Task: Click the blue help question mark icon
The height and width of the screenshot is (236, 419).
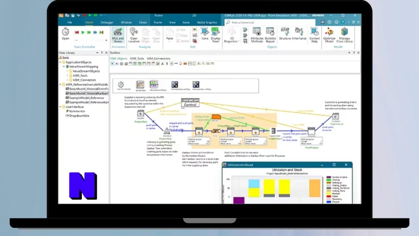Action: click(343, 22)
